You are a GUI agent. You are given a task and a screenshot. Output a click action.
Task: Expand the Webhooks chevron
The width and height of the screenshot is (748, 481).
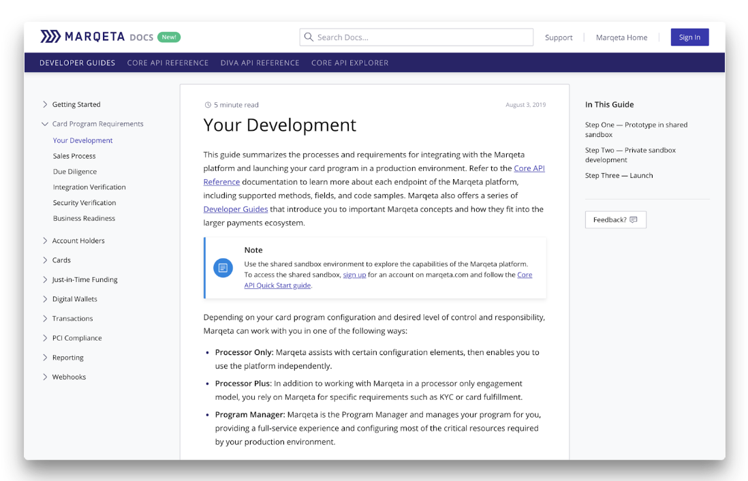pos(45,377)
